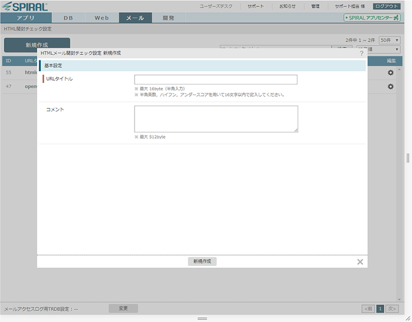The image size is (412, 322).
Task: Click into the コメント text area
Action: [x=216, y=119]
